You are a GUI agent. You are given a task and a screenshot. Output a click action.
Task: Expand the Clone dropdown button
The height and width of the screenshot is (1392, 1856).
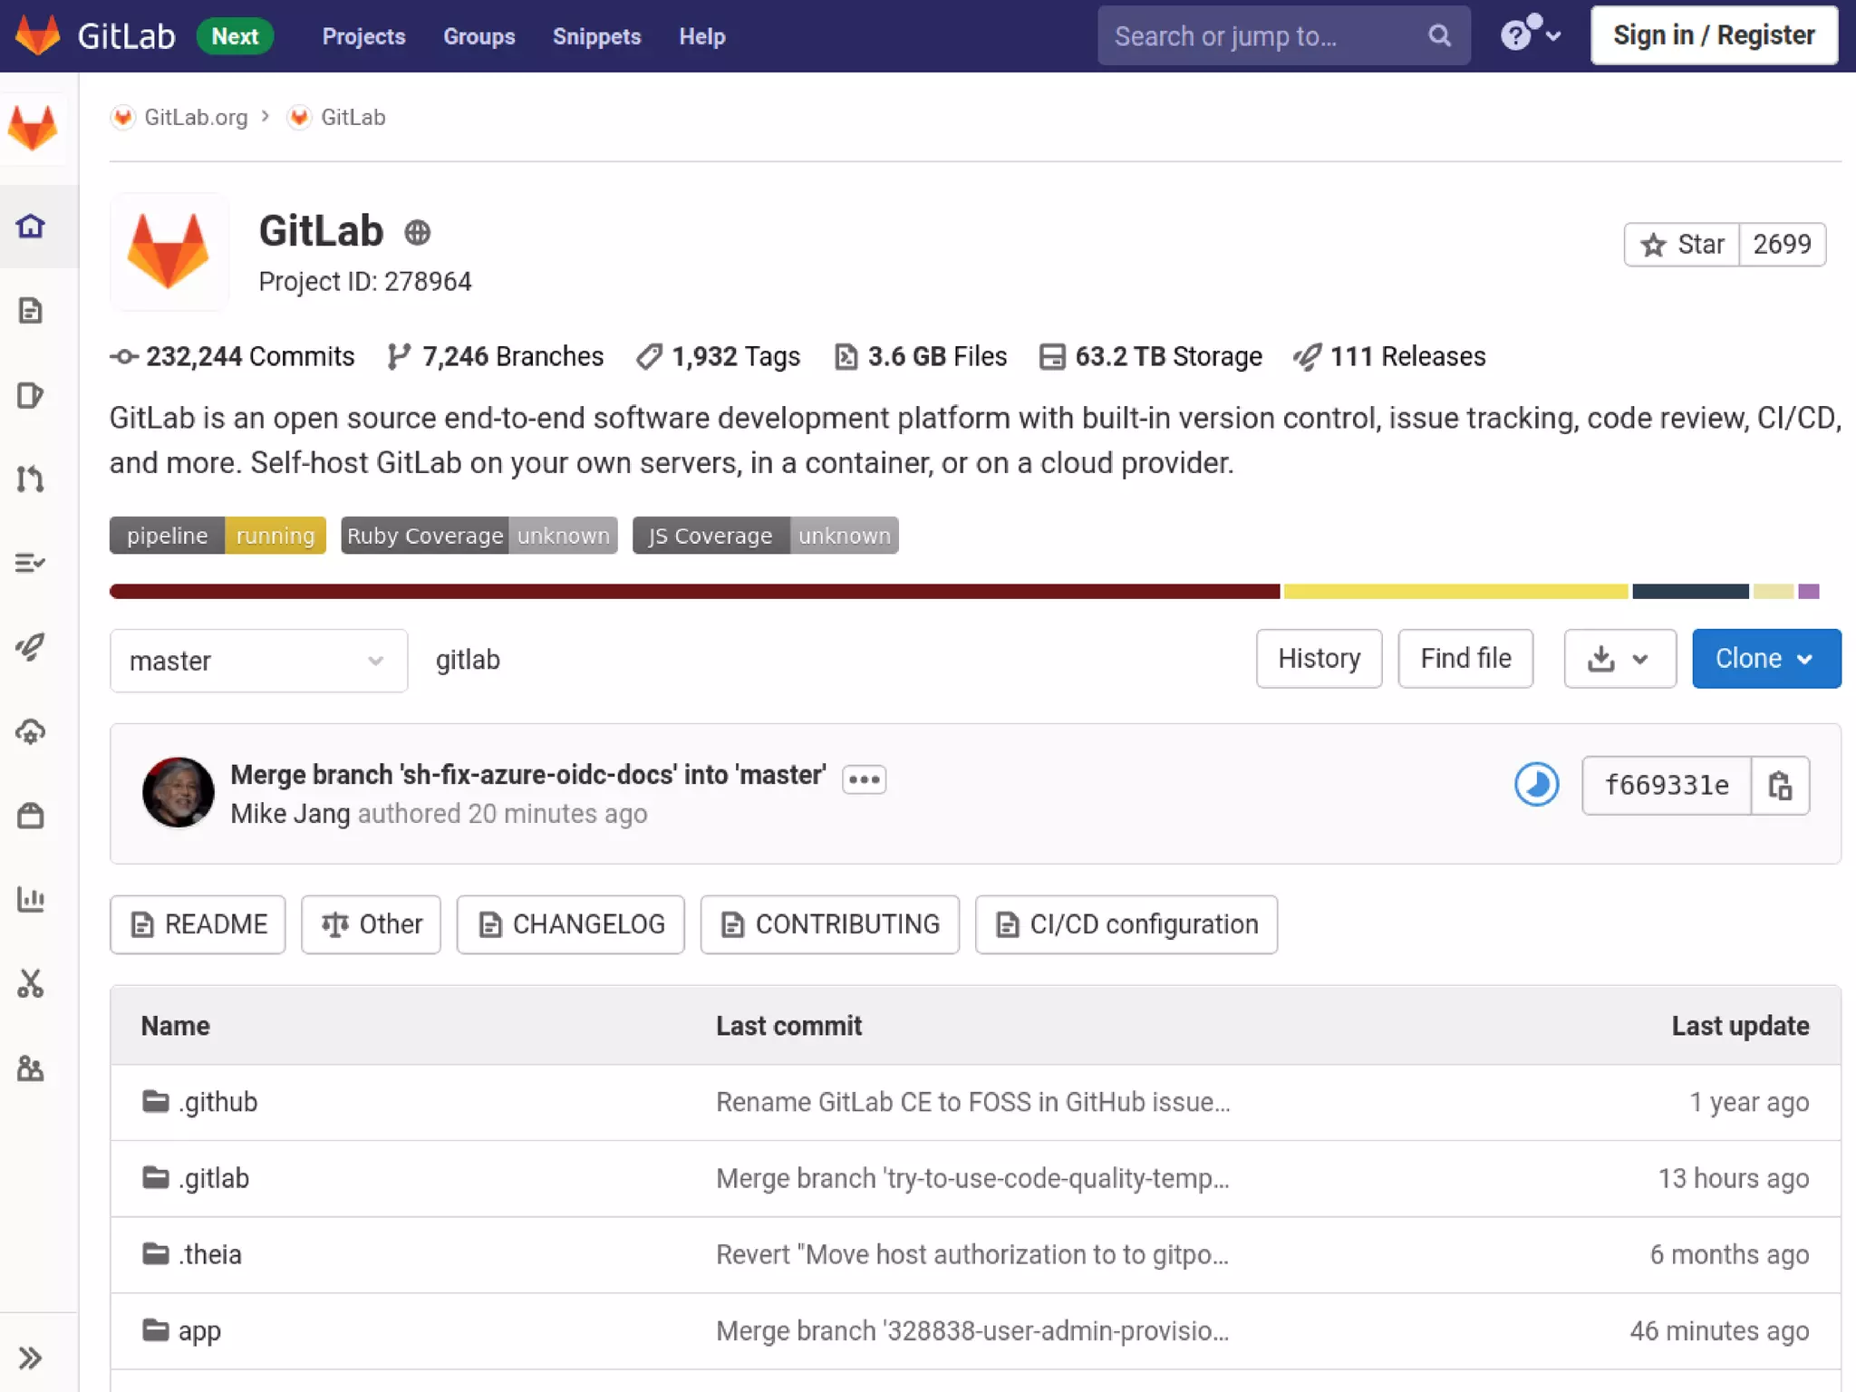pos(1765,659)
